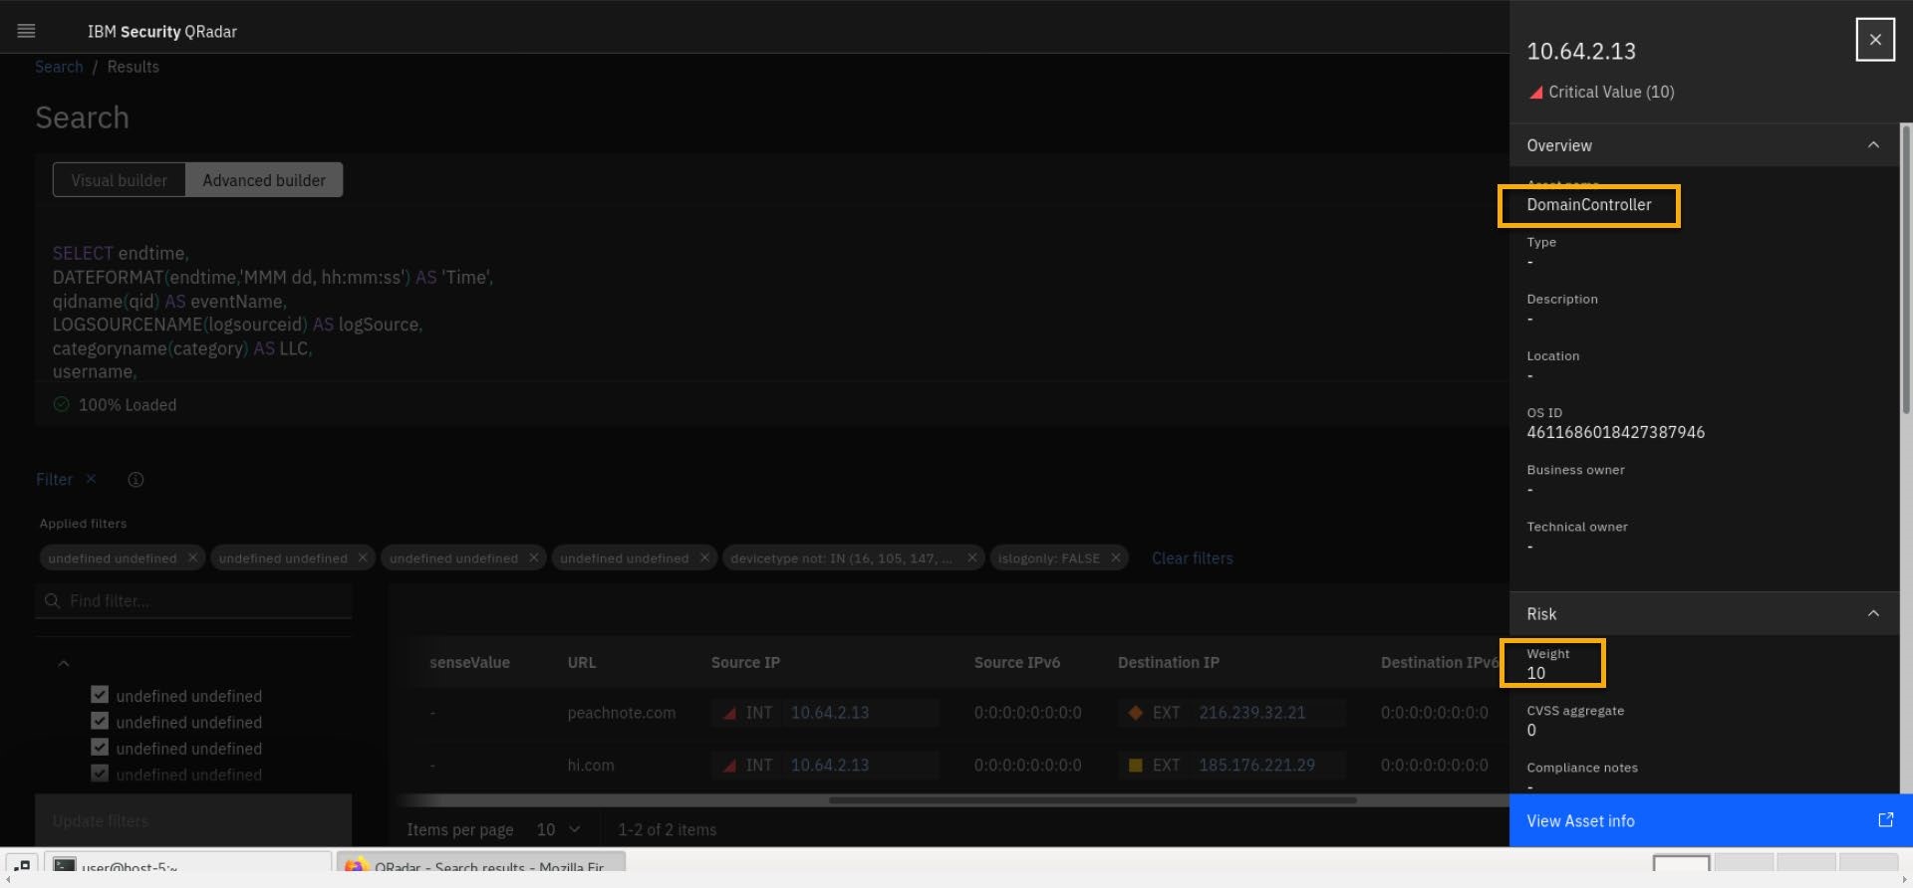Open Items per page dropdown

pos(558,829)
